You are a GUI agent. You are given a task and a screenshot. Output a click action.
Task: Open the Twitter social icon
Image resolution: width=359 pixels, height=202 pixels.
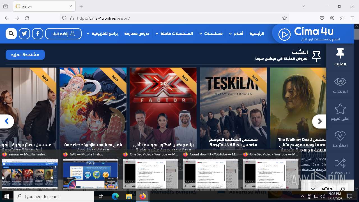coord(24,34)
